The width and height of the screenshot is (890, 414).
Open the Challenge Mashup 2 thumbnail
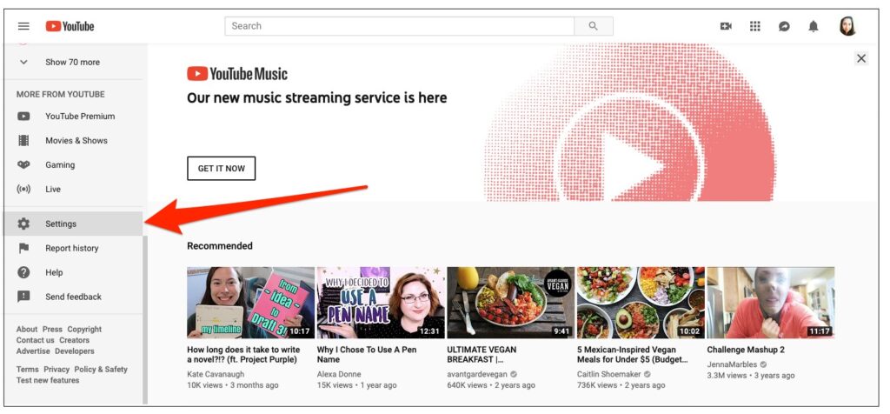pyautogui.click(x=771, y=303)
